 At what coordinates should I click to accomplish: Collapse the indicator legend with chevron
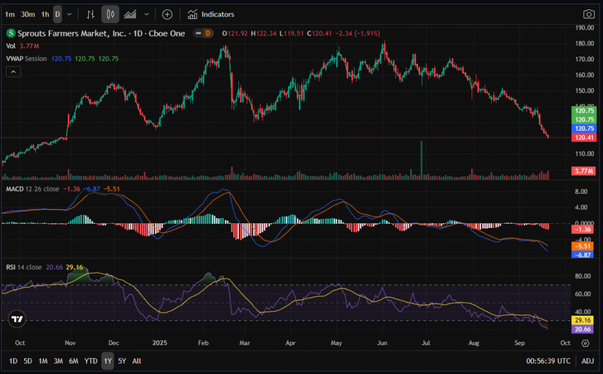pos(12,72)
